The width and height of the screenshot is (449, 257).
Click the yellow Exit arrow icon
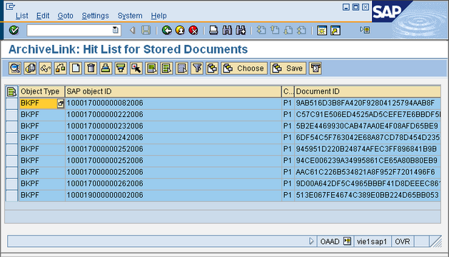(x=180, y=30)
